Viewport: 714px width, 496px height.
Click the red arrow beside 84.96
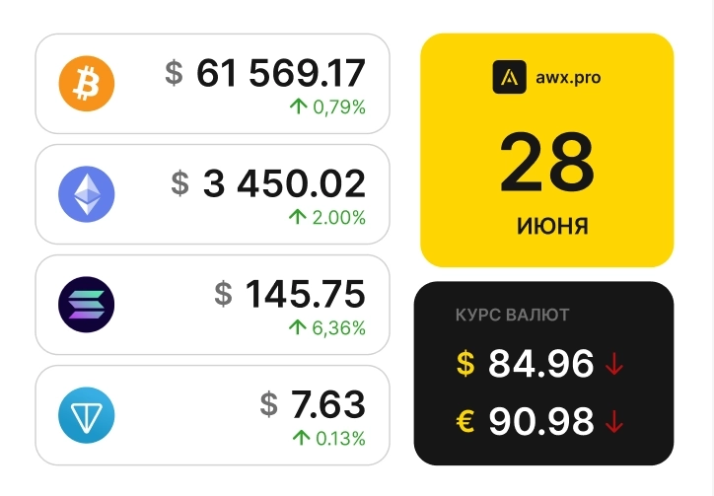pyautogui.click(x=615, y=365)
